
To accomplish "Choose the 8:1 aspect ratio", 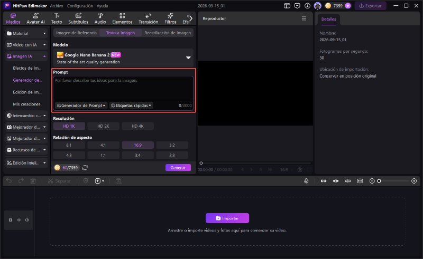I will point(69,145).
